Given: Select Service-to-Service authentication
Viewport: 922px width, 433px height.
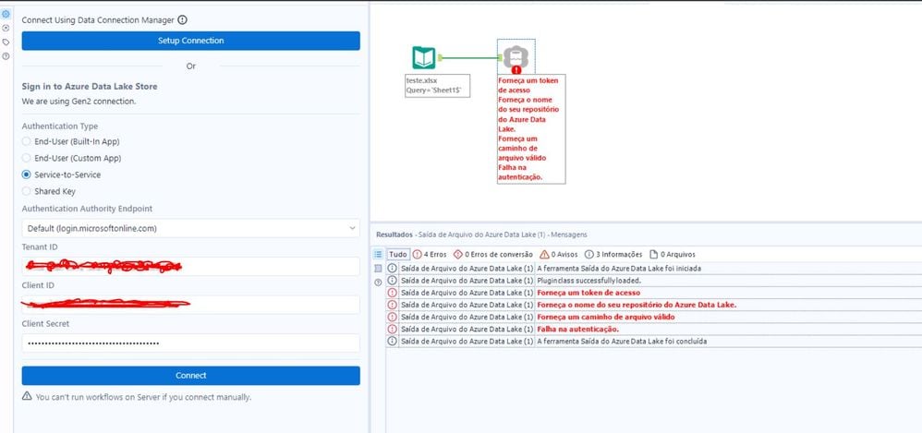Looking at the screenshot, I should [x=26, y=174].
